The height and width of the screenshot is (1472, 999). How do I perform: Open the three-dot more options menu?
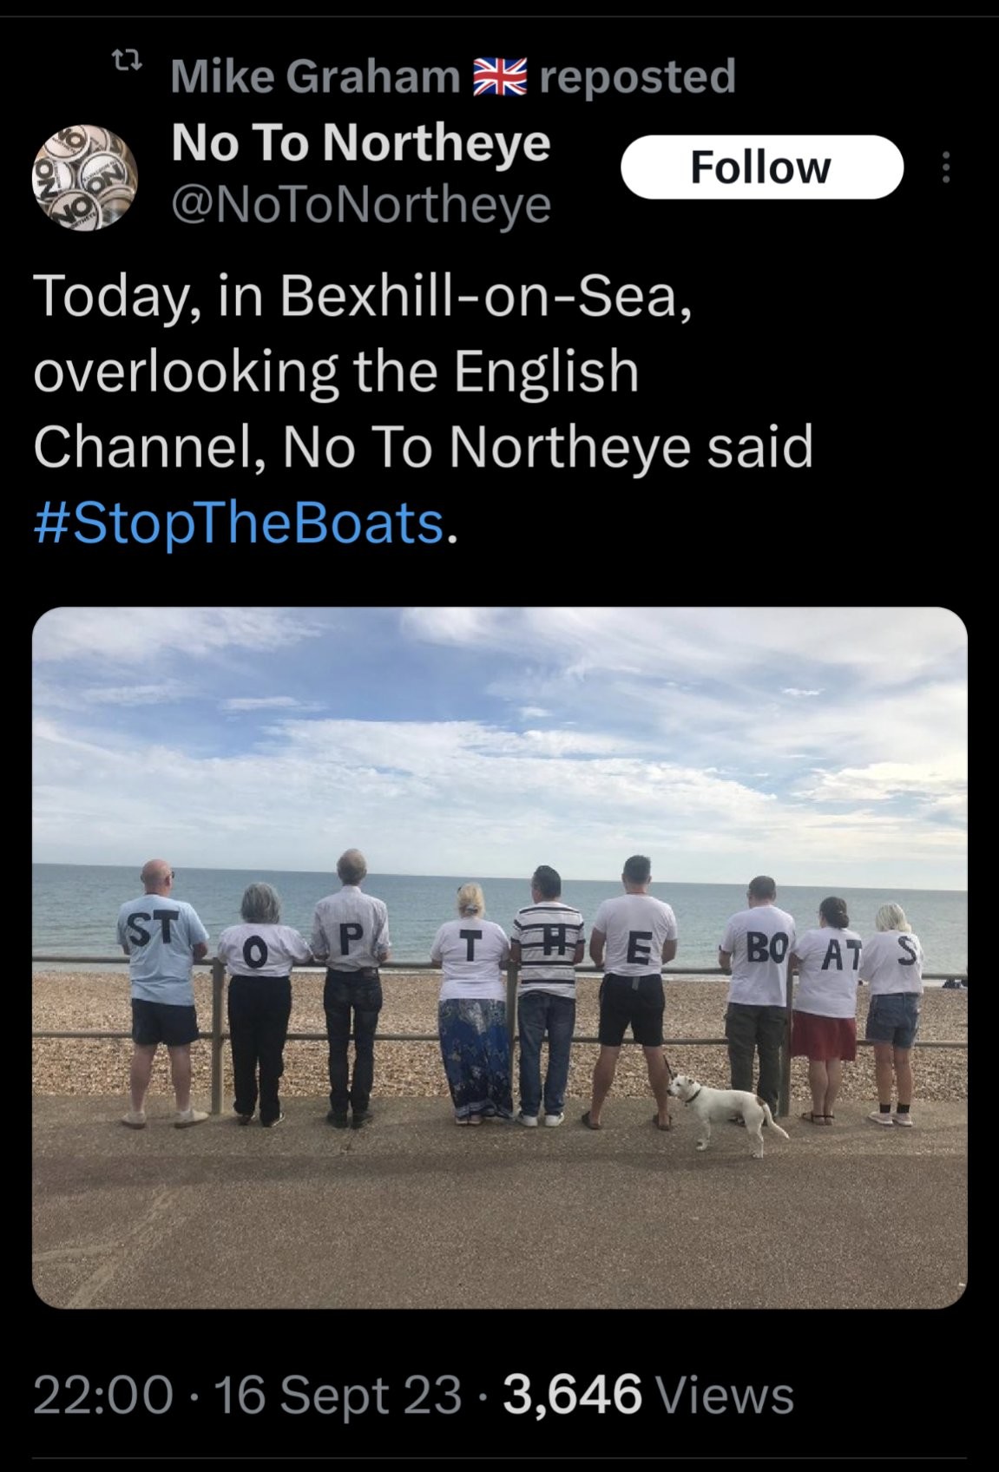click(946, 168)
